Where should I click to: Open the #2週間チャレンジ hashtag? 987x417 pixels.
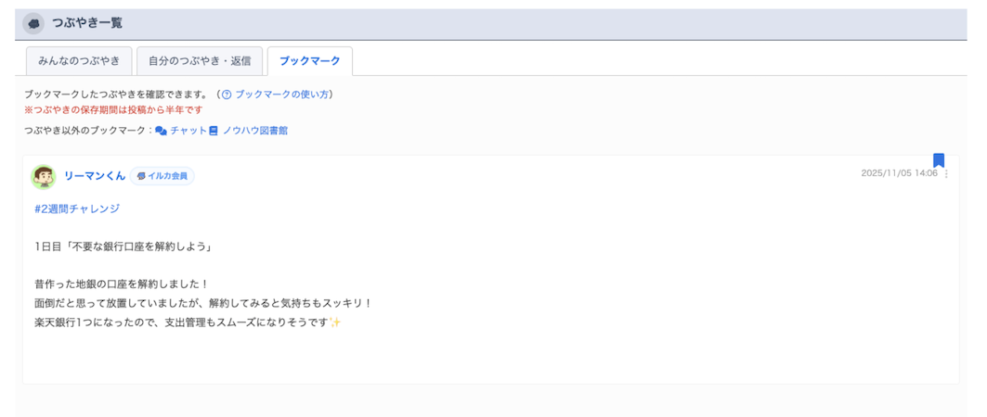point(77,208)
